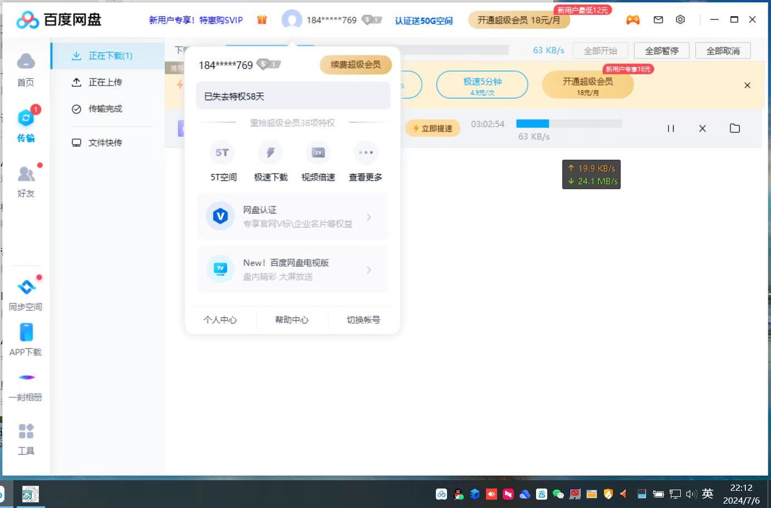Click the 立即提速 speed-up button

[433, 129]
